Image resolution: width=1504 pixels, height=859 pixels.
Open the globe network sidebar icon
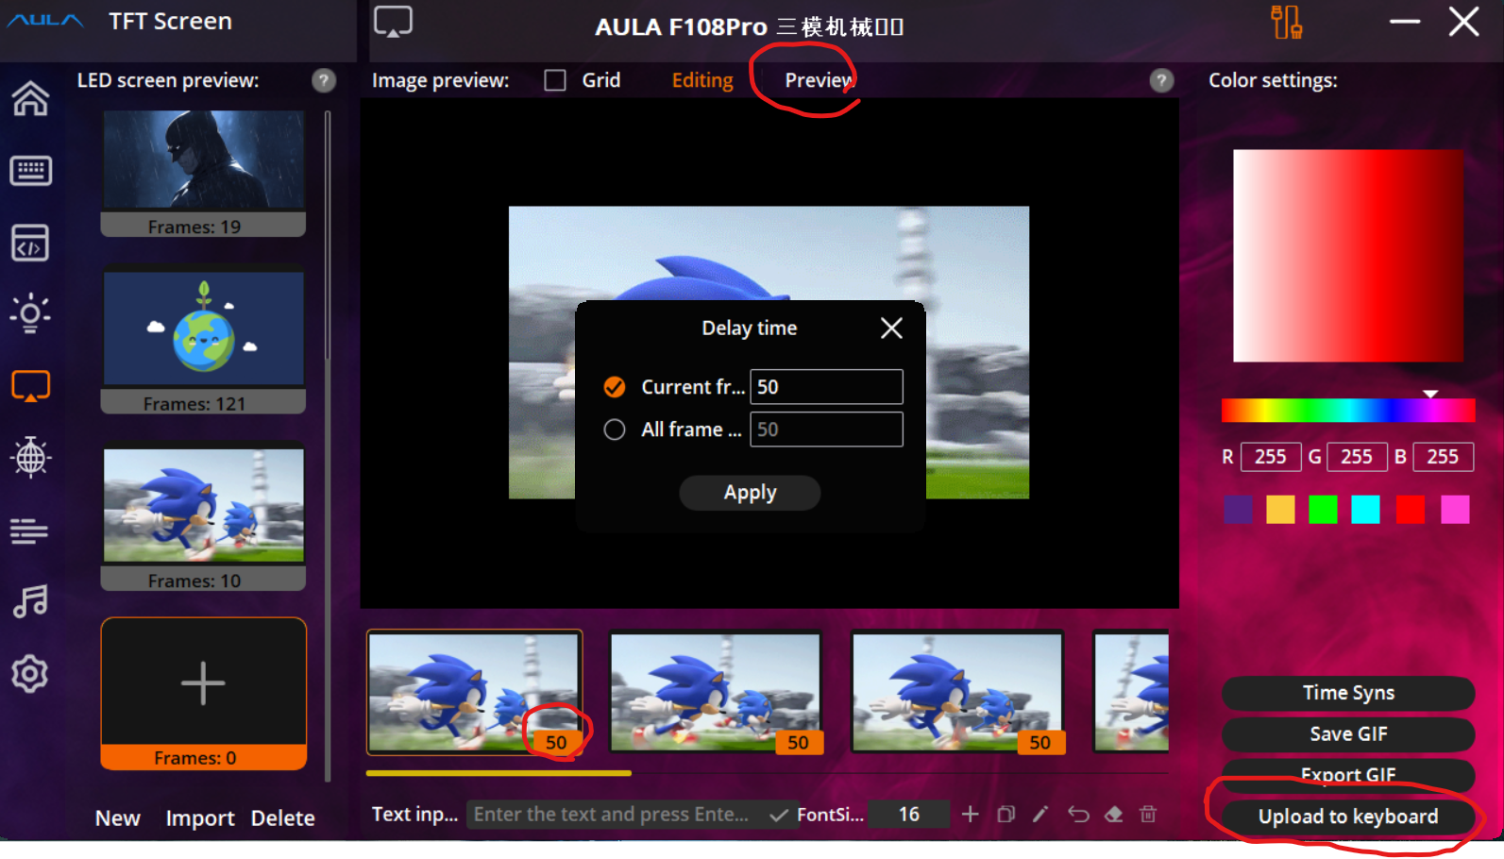pos(30,458)
